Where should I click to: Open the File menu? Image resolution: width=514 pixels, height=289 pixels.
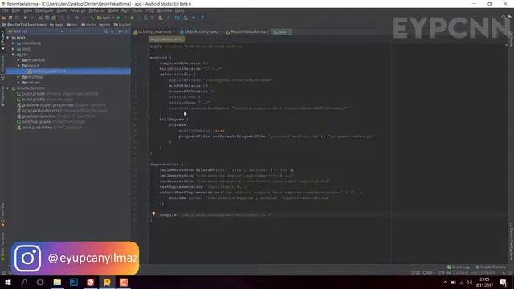tap(5, 10)
